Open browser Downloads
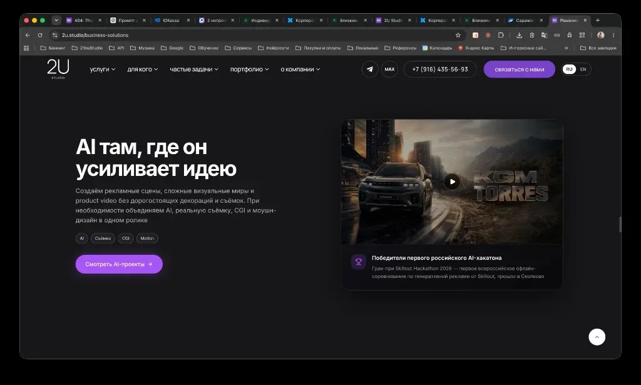The height and width of the screenshot is (385, 641). click(x=519, y=35)
